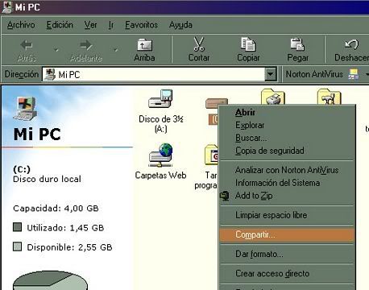Click the Norton AntiVirus toolbar label
Viewport: 369px width, 290px height.
point(314,74)
